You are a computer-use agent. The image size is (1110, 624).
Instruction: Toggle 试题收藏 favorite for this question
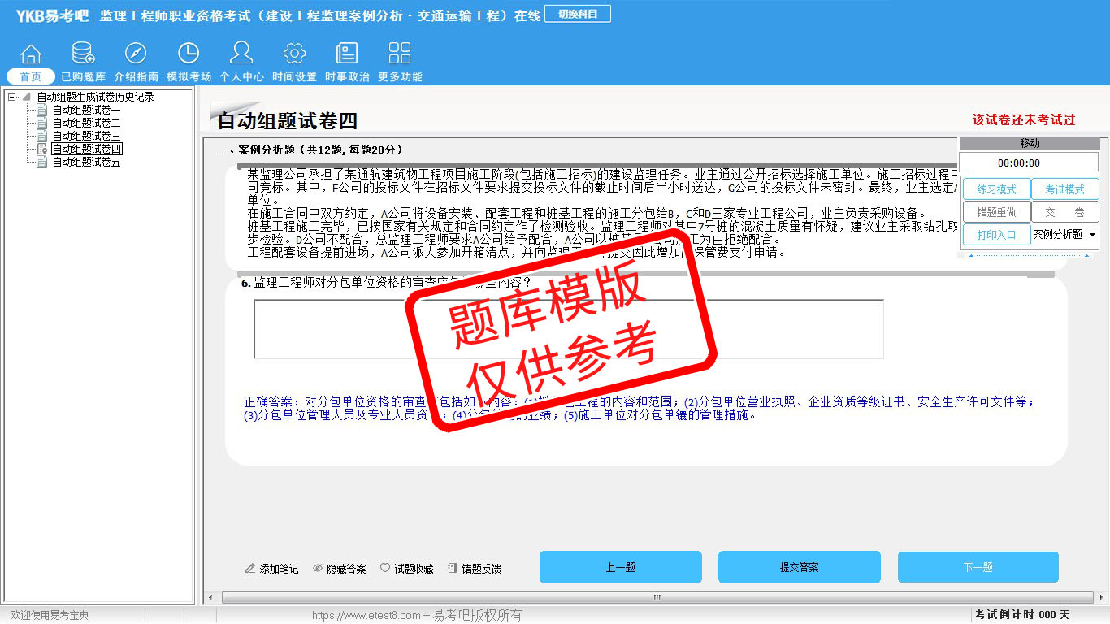[x=406, y=569]
